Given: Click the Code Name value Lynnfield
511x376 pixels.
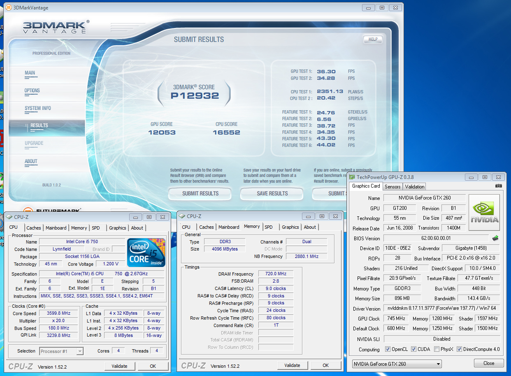Looking at the screenshot, I should point(62,249).
